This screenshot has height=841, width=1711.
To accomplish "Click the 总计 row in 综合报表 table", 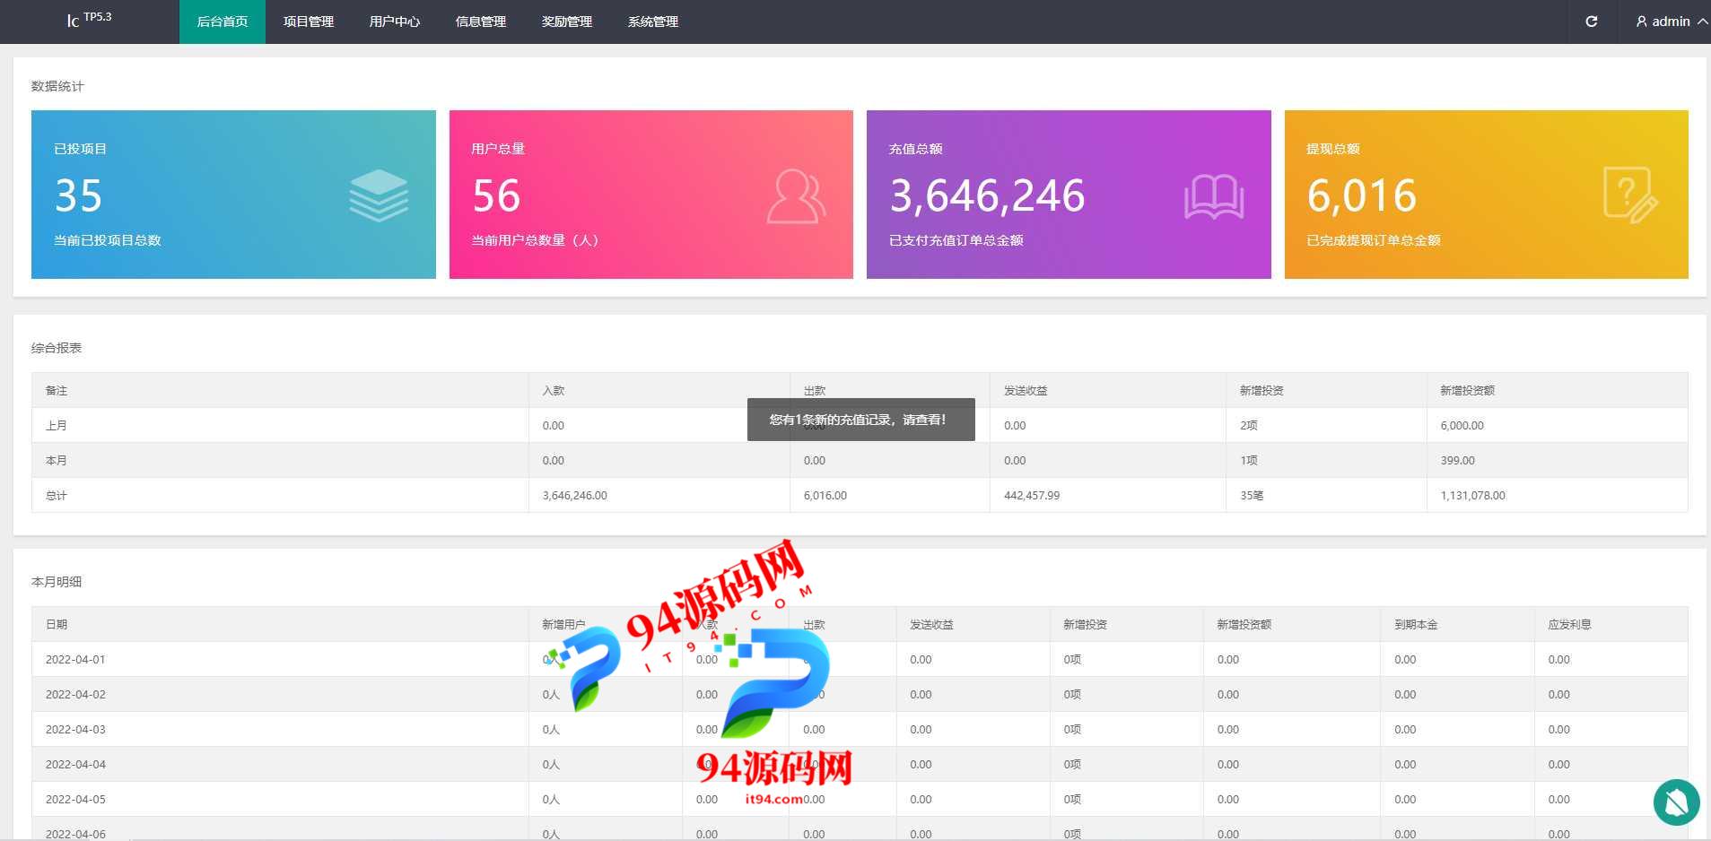I will click(56, 496).
